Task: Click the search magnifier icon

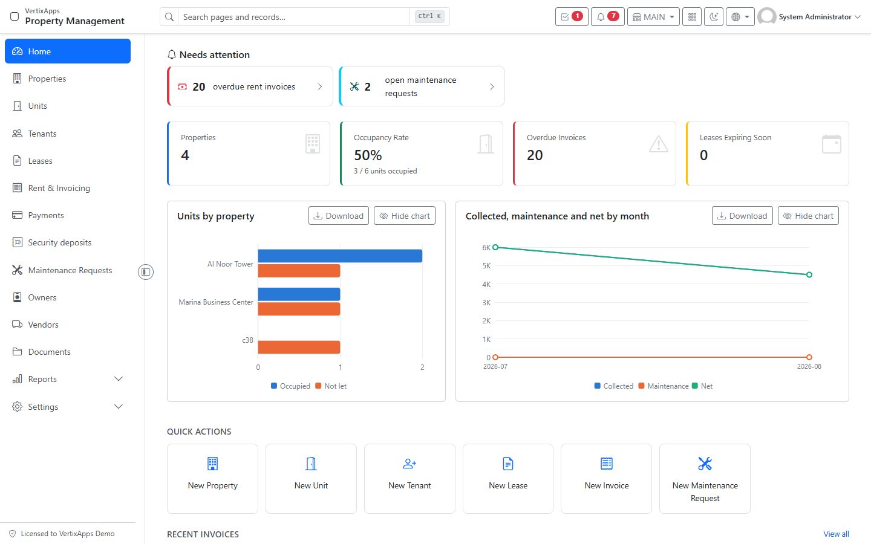Action: (x=169, y=17)
